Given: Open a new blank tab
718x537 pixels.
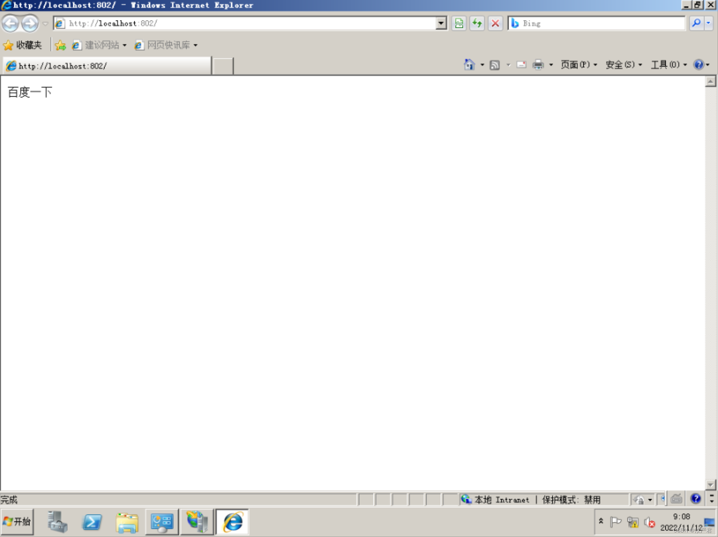Looking at the screenshot, I should pos(223,66).
